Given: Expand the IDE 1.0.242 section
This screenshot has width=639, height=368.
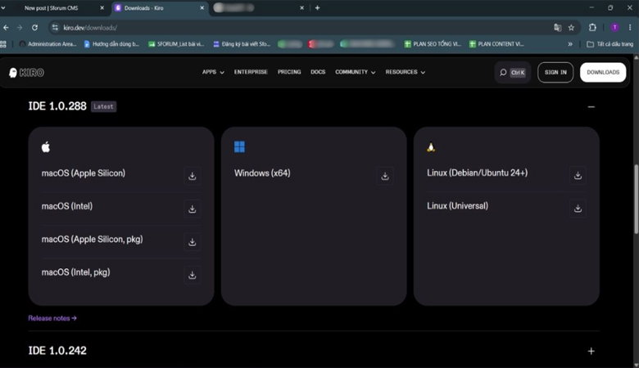Looking at the screenshot, I should pos(591,351).
